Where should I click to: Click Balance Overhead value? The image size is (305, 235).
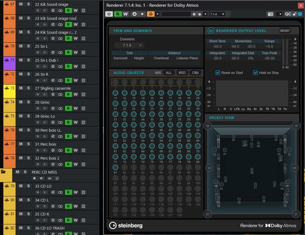tap(161, 58)
